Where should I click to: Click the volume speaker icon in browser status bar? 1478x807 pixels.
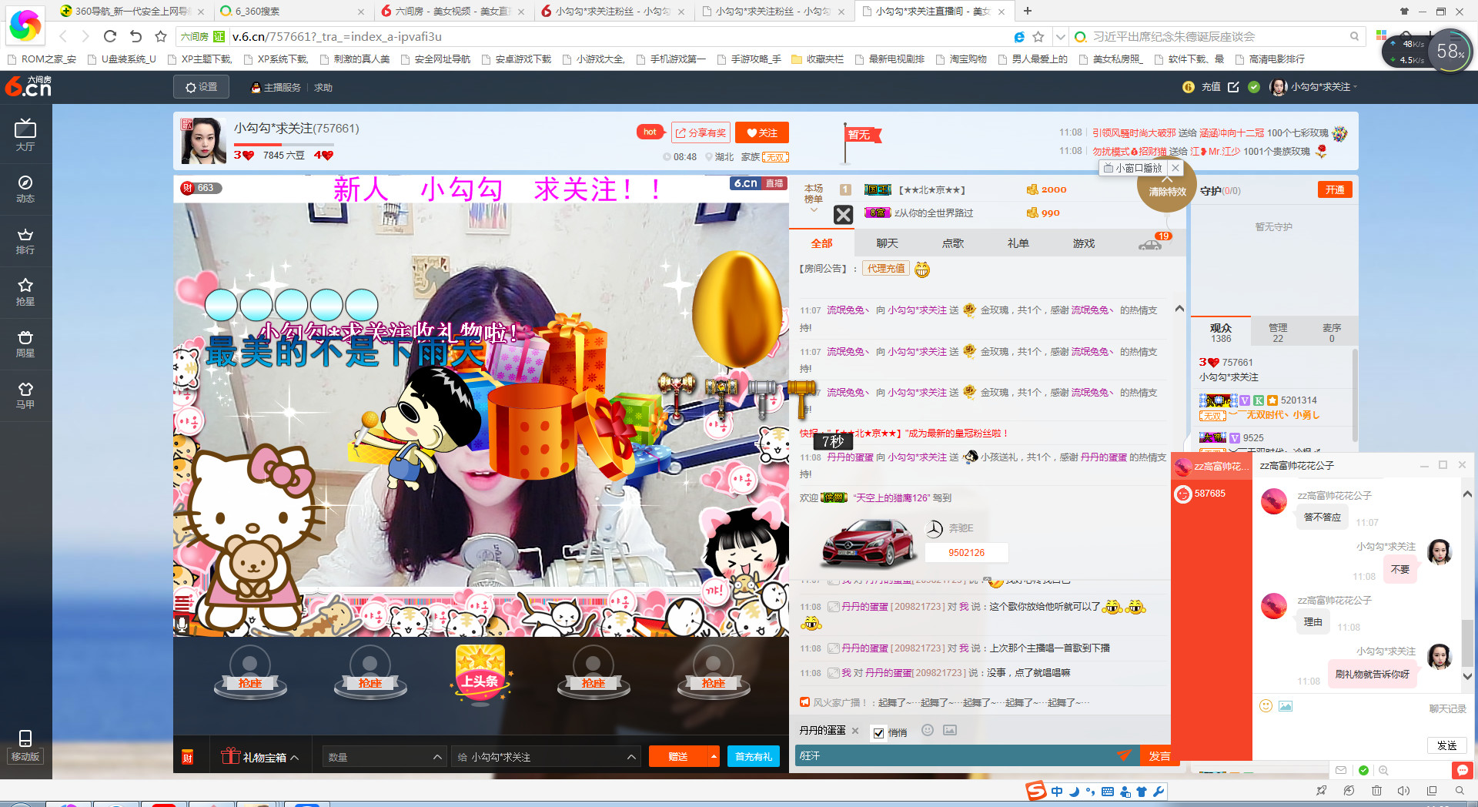[1403, 791]
